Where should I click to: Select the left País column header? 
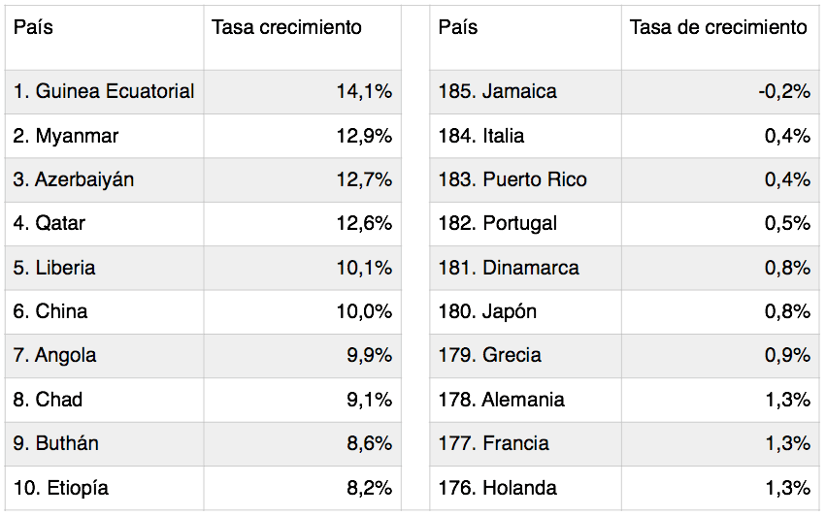tap(104, 38)
